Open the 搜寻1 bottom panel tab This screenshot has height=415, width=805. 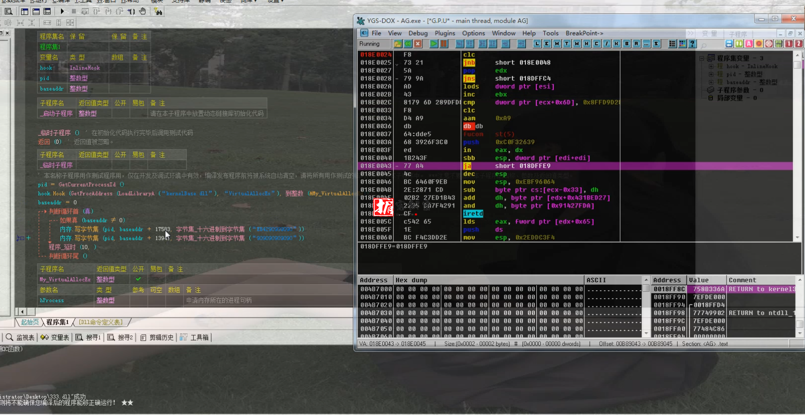(88, 338)
